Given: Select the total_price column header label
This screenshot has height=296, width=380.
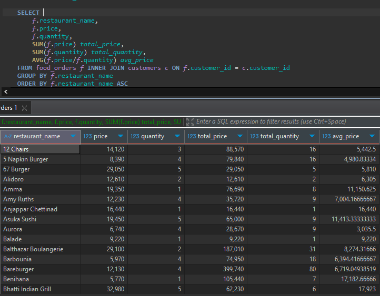Looking at the screenshot, I should click(212, 137).
